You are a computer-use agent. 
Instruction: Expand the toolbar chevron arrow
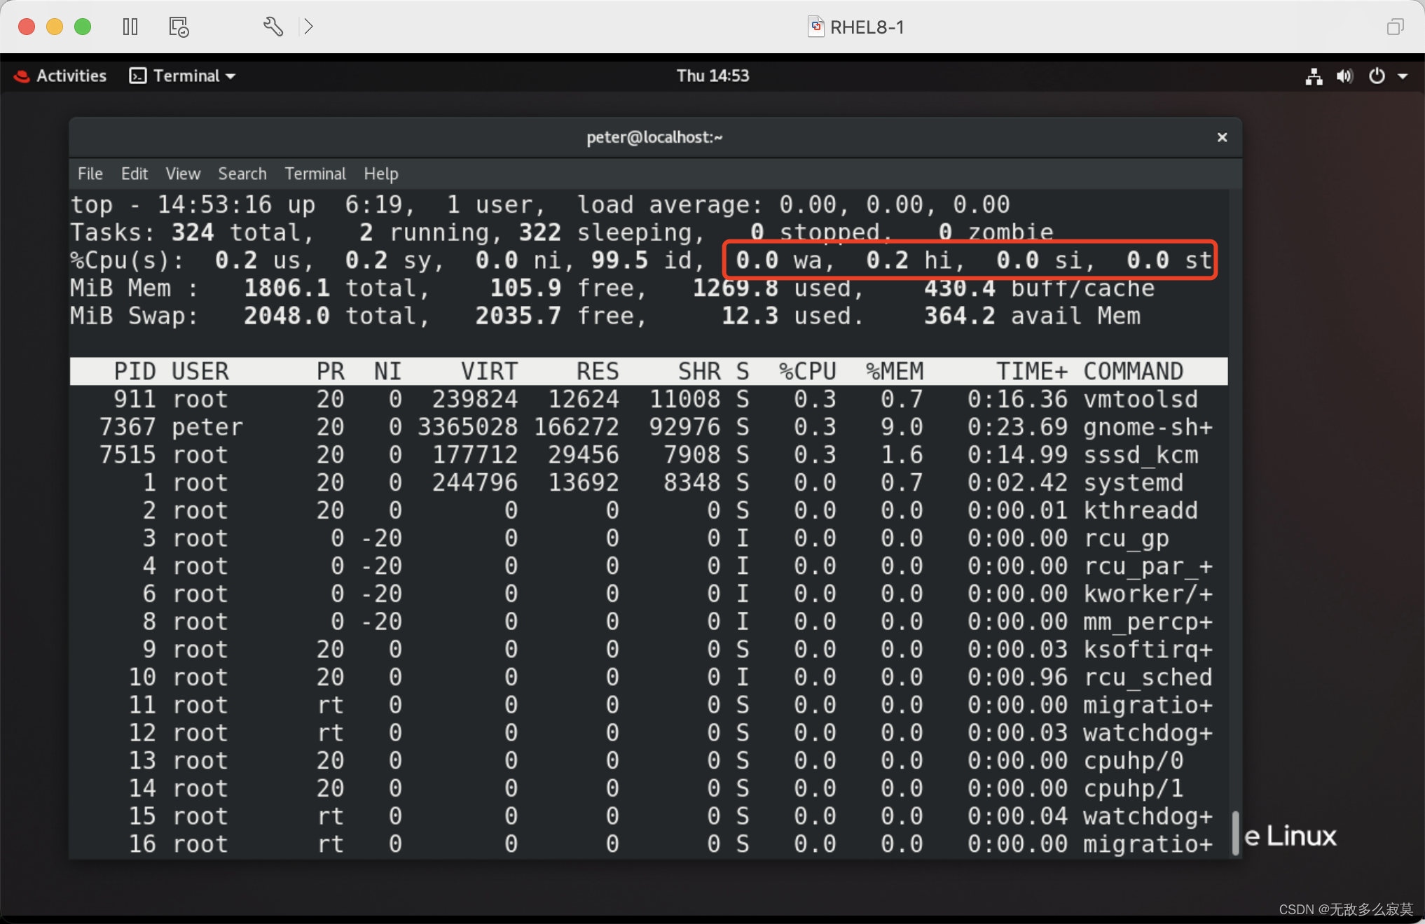(x=308, y=26)
